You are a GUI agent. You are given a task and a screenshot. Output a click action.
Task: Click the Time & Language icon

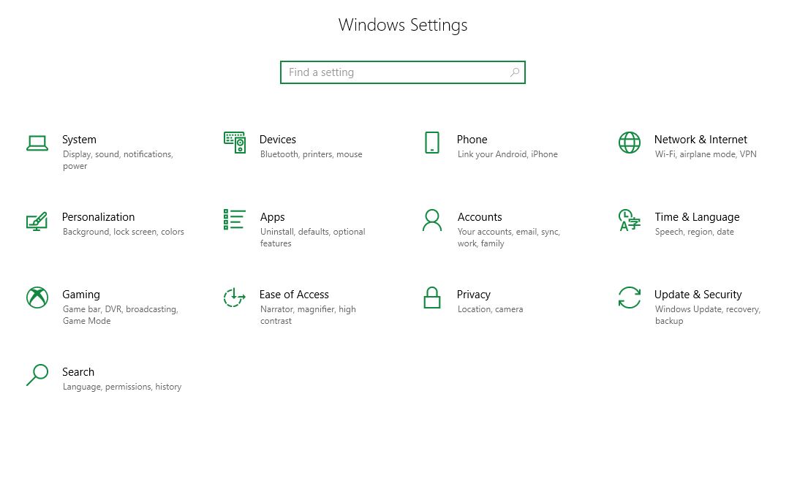click(x=629, y=220)
